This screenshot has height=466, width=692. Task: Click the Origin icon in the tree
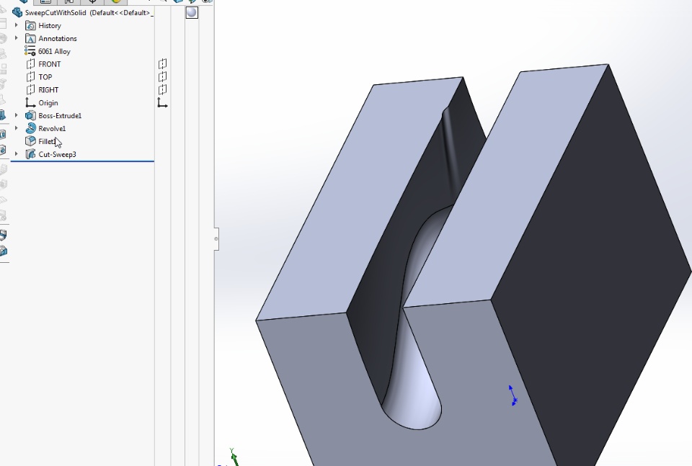[x=30, y=103]
